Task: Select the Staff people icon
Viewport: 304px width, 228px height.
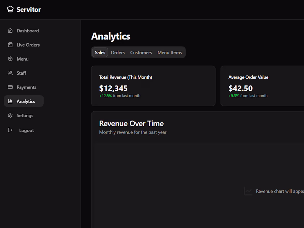Action: pos(10,73)
